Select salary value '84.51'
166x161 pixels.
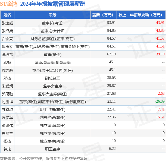pos(111,46)
